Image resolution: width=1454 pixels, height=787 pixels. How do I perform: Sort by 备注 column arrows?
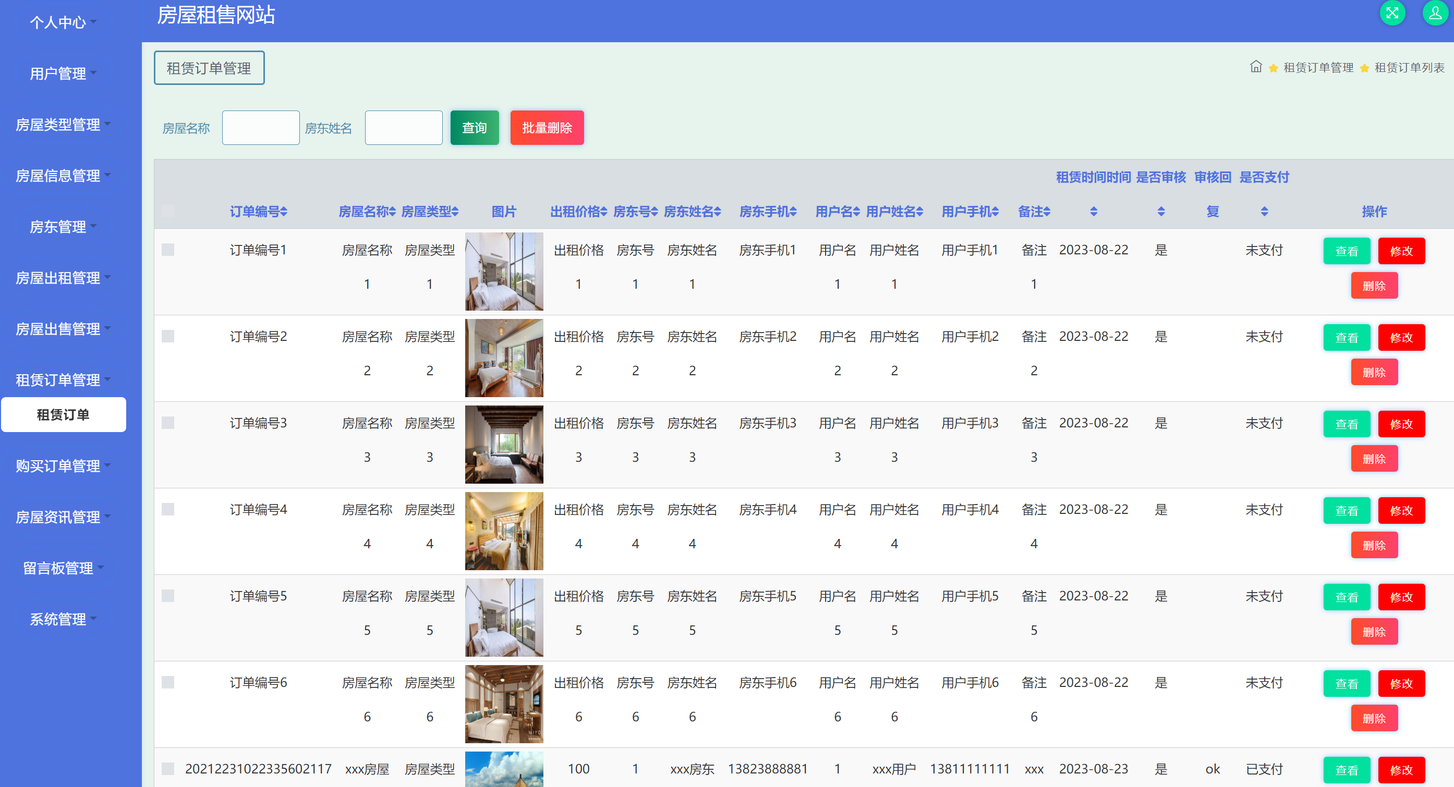[x=1047, y=212]
